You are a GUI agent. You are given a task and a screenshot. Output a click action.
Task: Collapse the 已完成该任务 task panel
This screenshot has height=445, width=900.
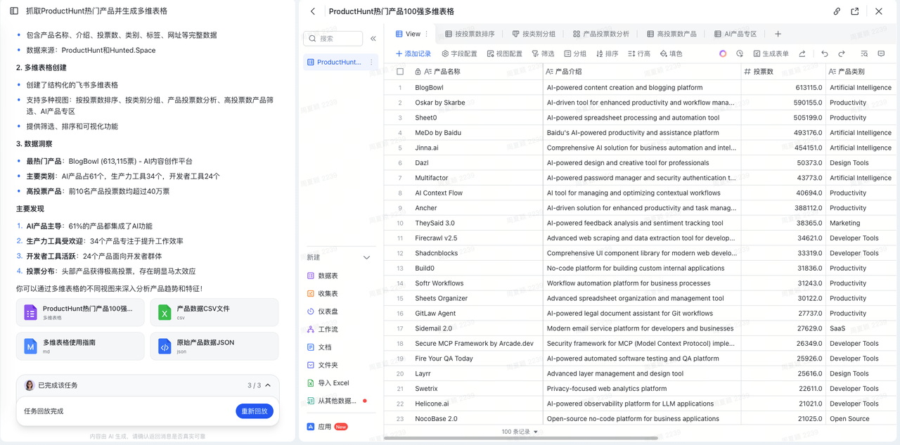(x=268, y=385)
